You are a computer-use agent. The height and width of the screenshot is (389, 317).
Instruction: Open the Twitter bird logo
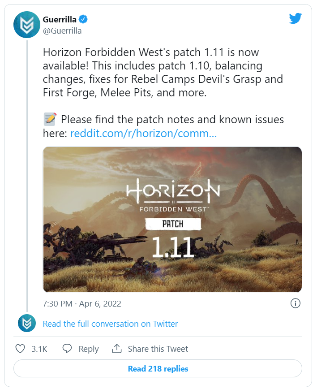point(296,19)
